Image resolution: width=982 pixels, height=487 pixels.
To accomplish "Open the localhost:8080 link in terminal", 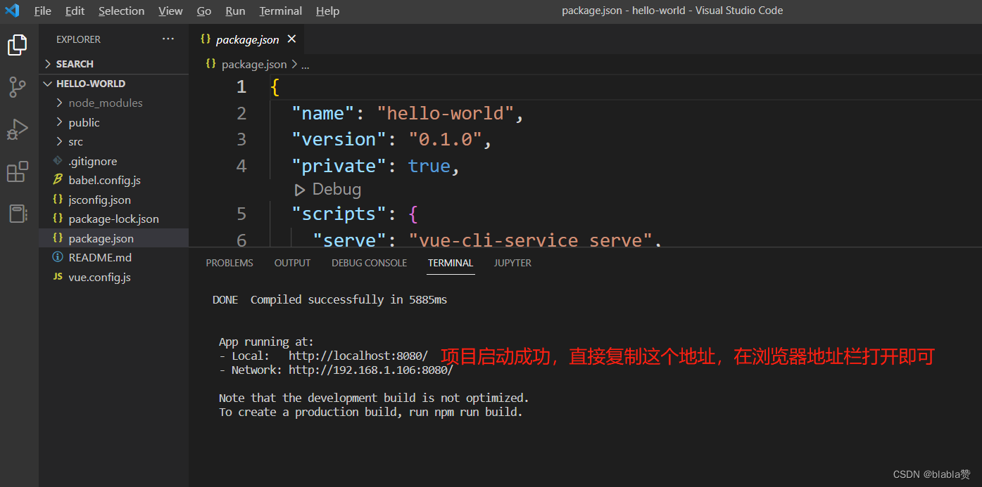I will 358,356.
